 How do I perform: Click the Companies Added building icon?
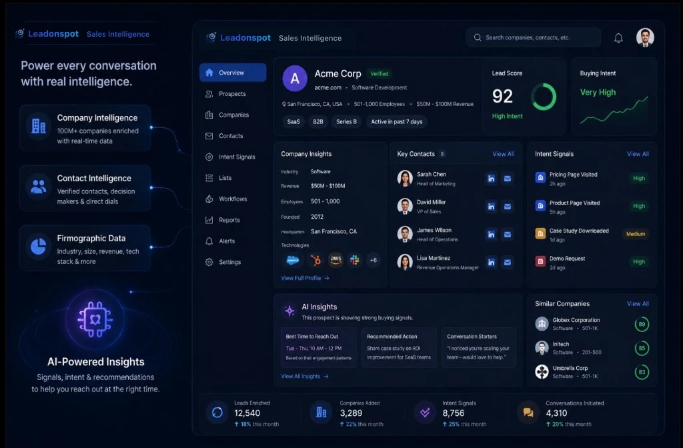(x=321, y=412)
